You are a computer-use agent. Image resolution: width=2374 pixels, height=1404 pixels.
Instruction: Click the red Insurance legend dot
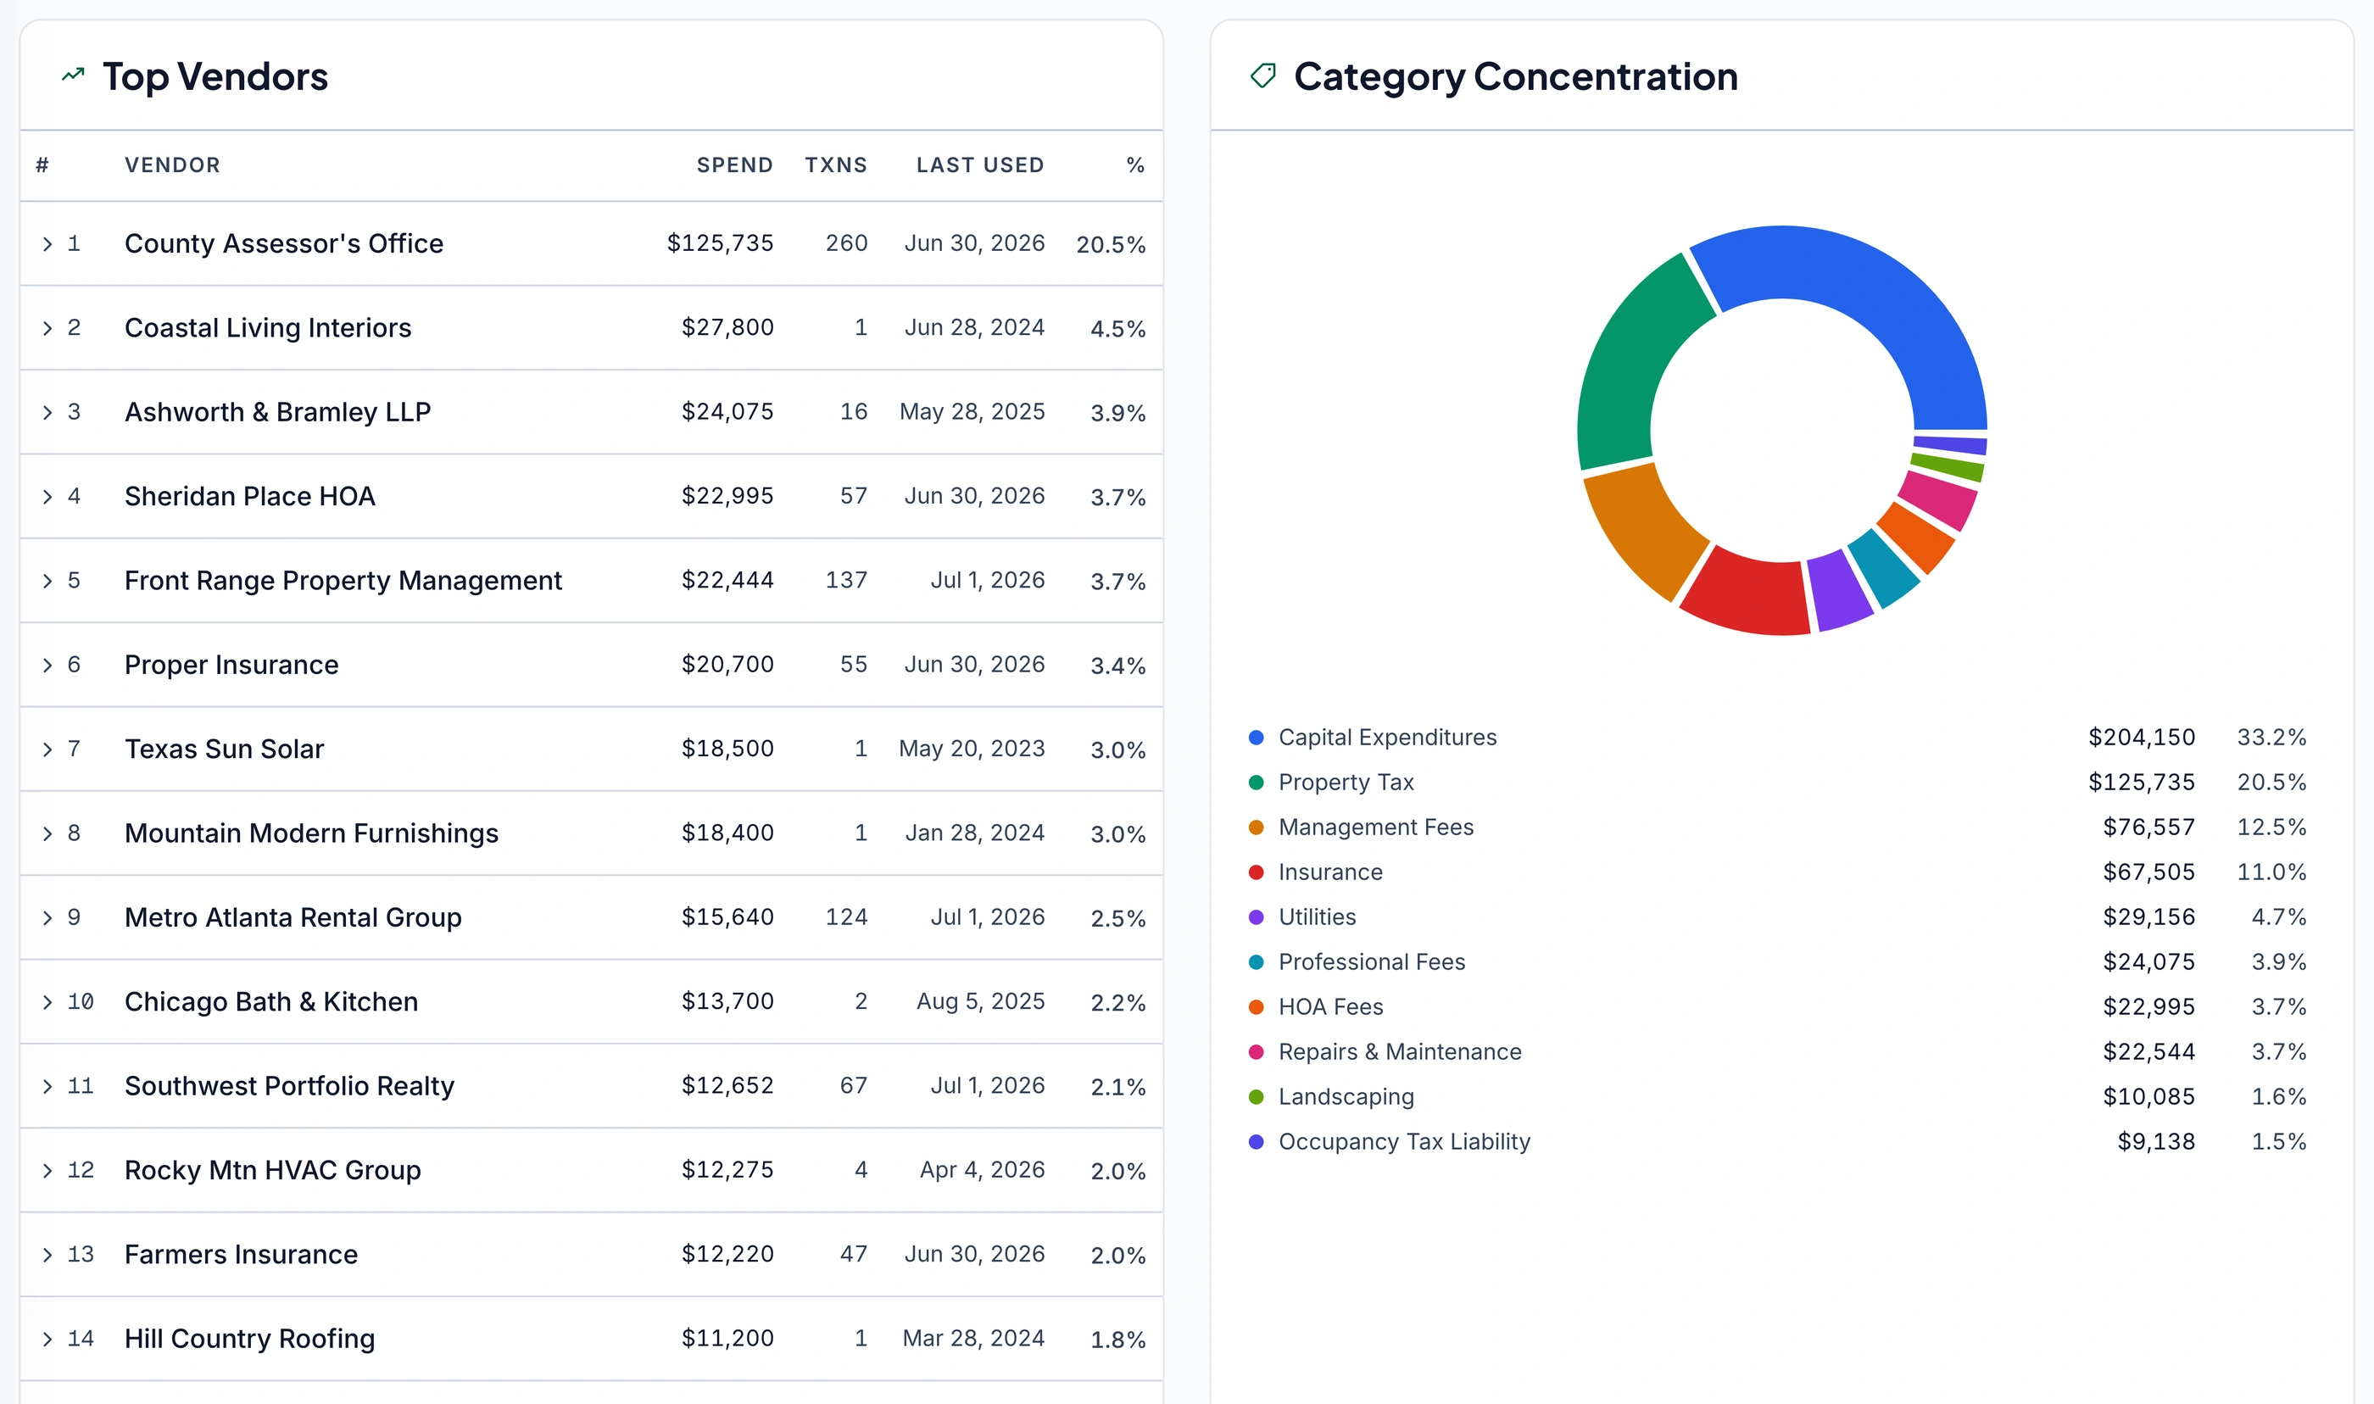coord(1256,872)
